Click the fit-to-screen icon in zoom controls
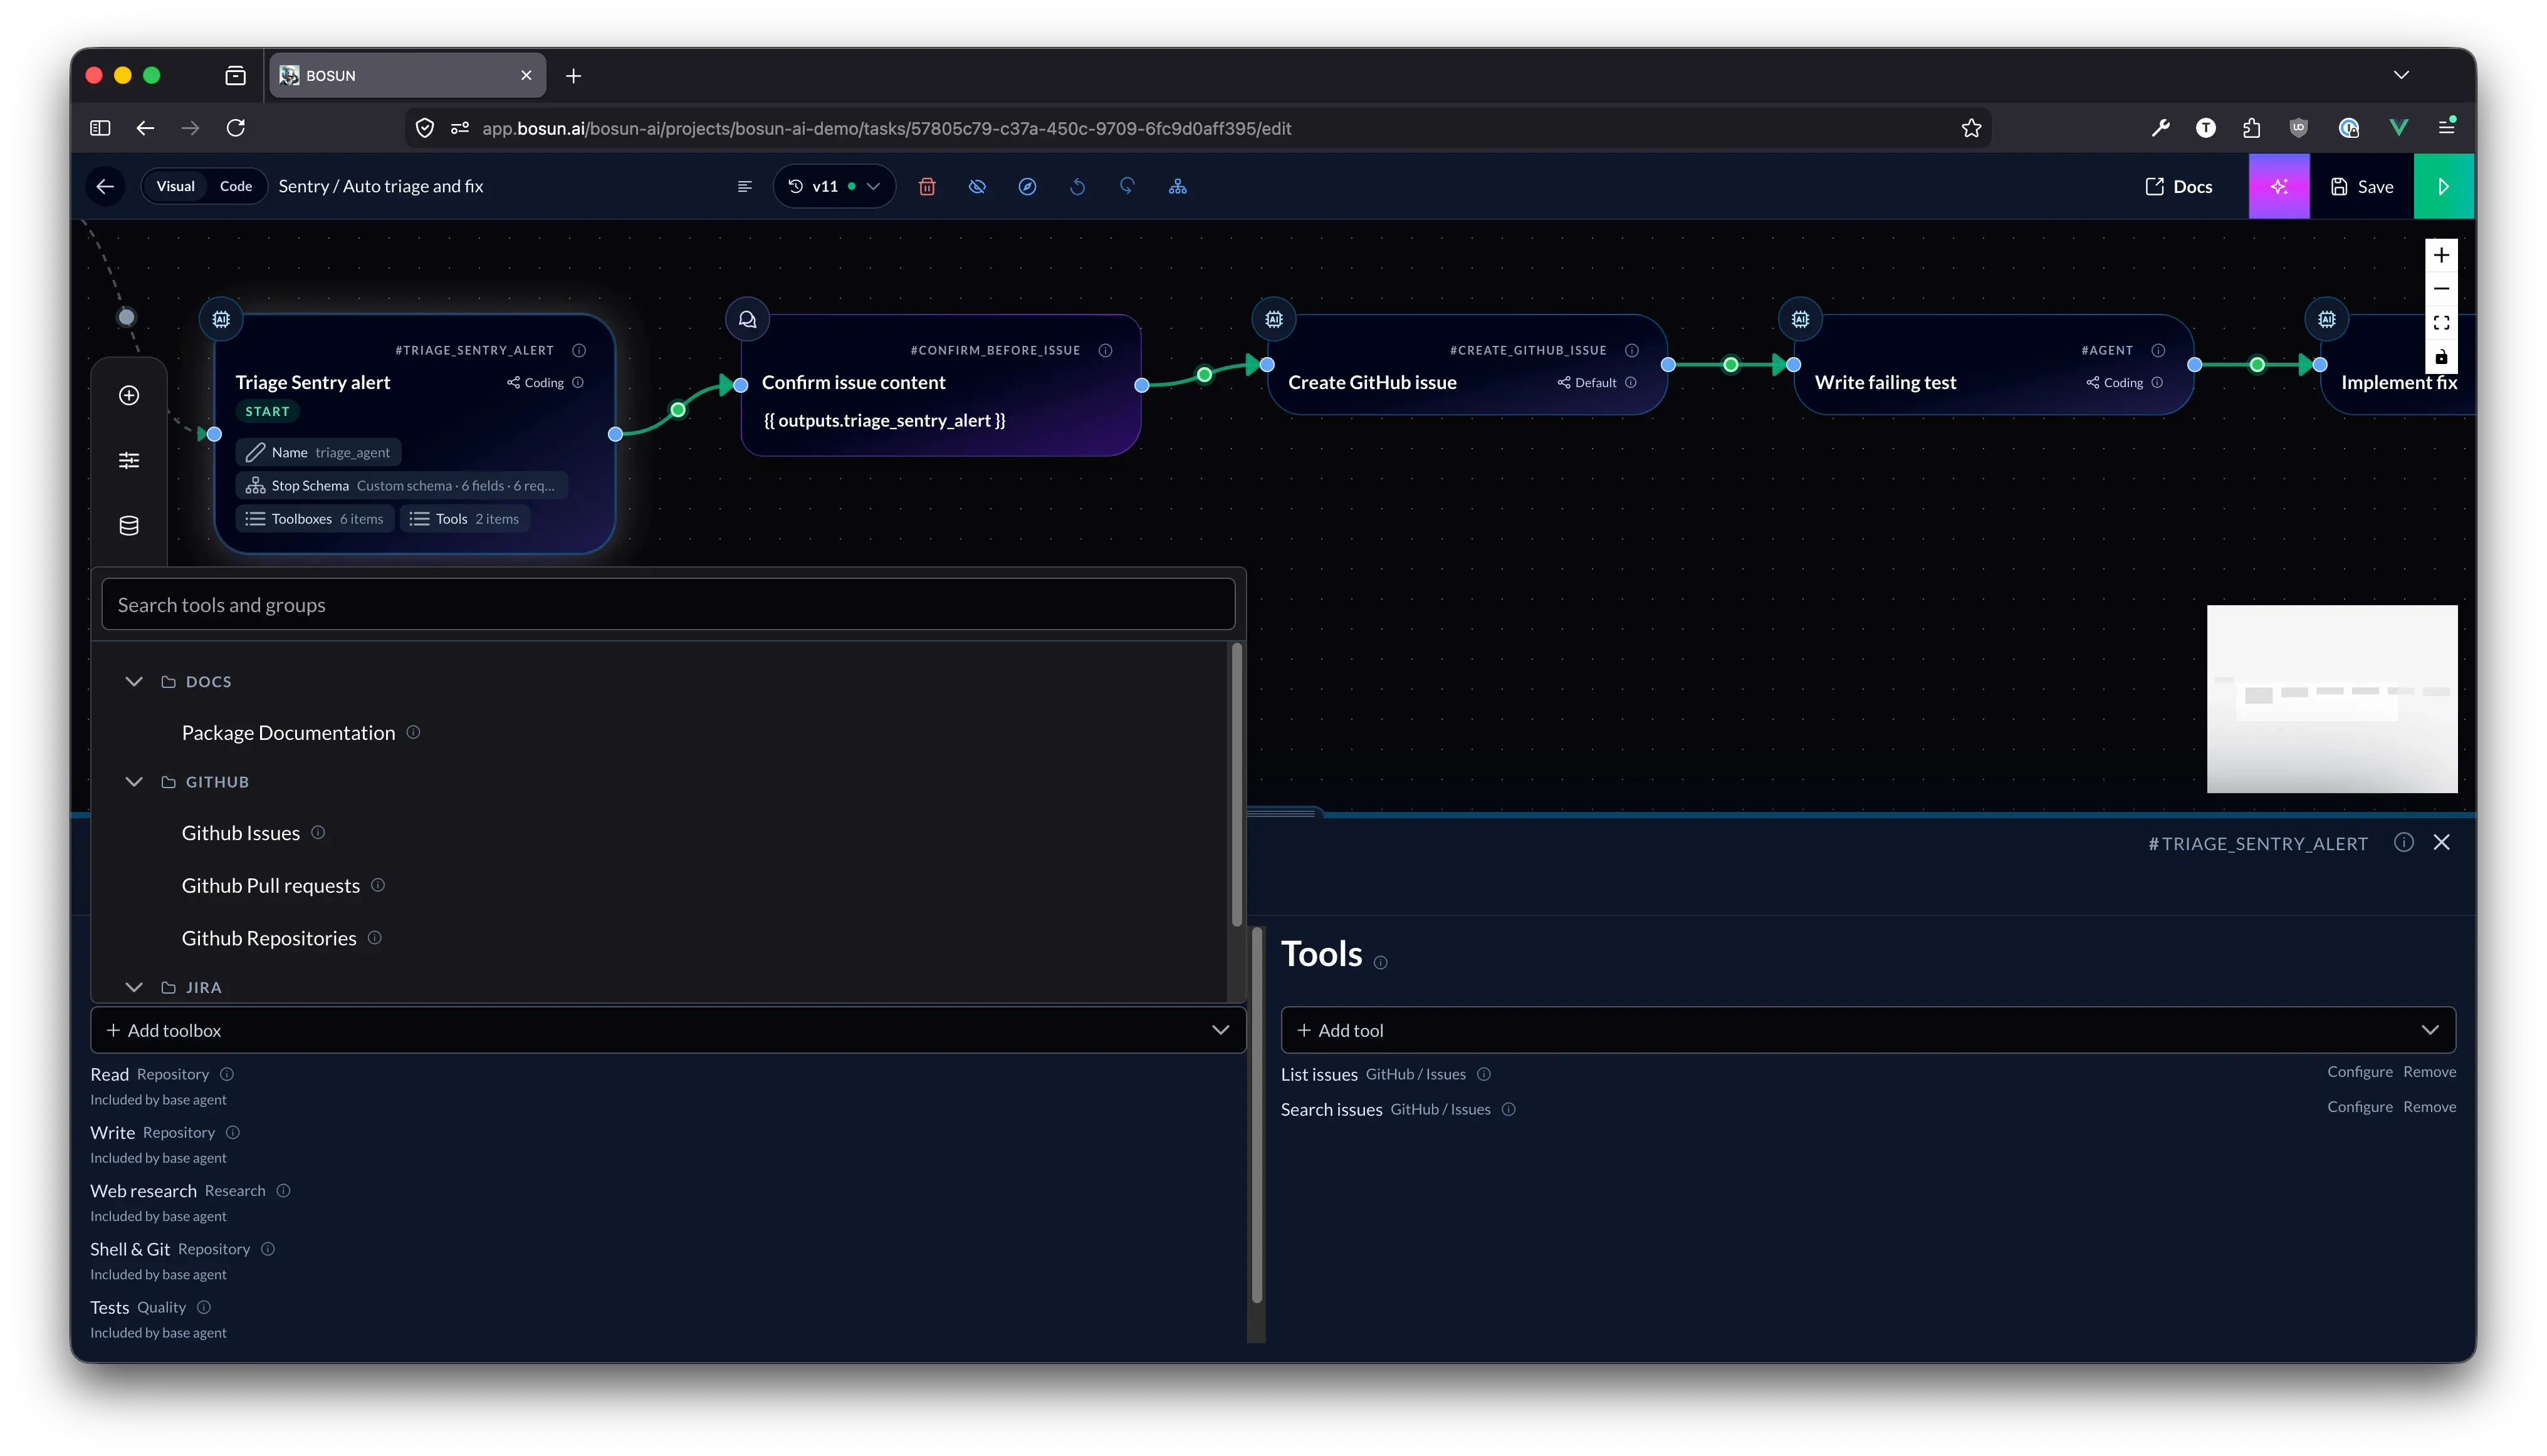 [2441, 321]
